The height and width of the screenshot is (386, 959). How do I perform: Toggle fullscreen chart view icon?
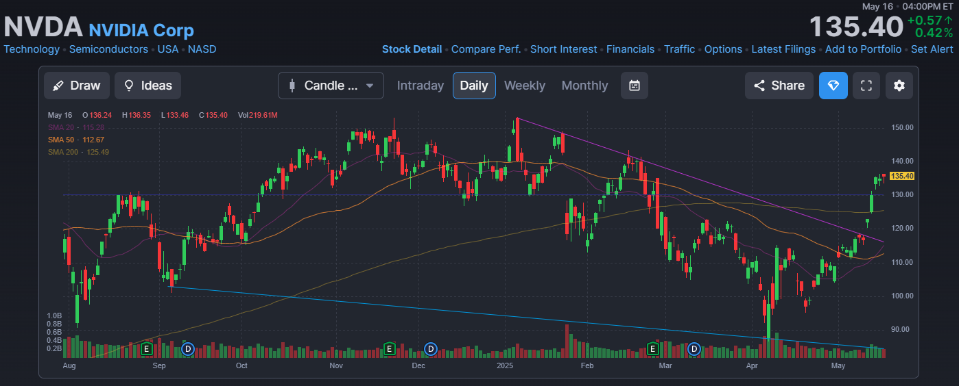(866, 86)
